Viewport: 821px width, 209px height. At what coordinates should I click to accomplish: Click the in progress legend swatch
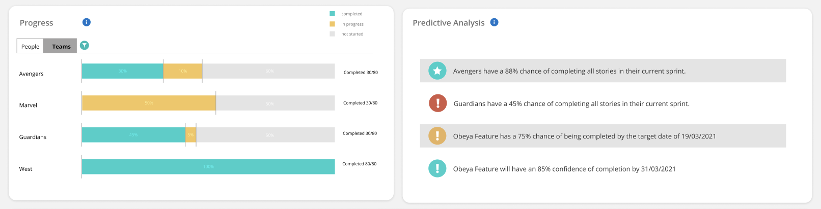pyautogui.click(x=332, y=24)
